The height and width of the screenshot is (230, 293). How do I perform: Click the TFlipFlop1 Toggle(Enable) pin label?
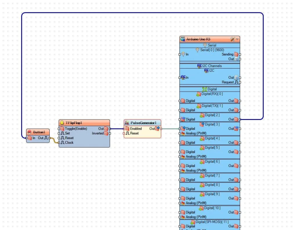[x=76, y=129]
